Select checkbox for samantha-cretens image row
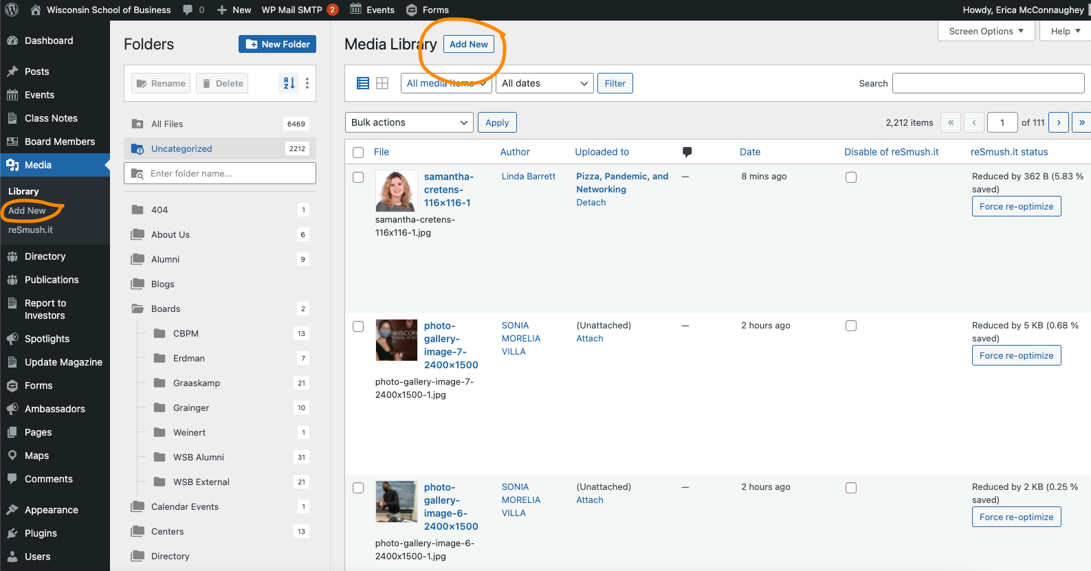 358,177
